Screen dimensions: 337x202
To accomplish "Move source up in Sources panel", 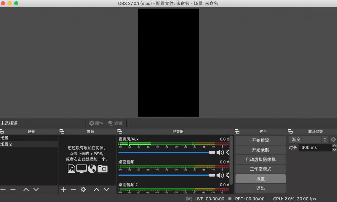I will click(96, 189).
